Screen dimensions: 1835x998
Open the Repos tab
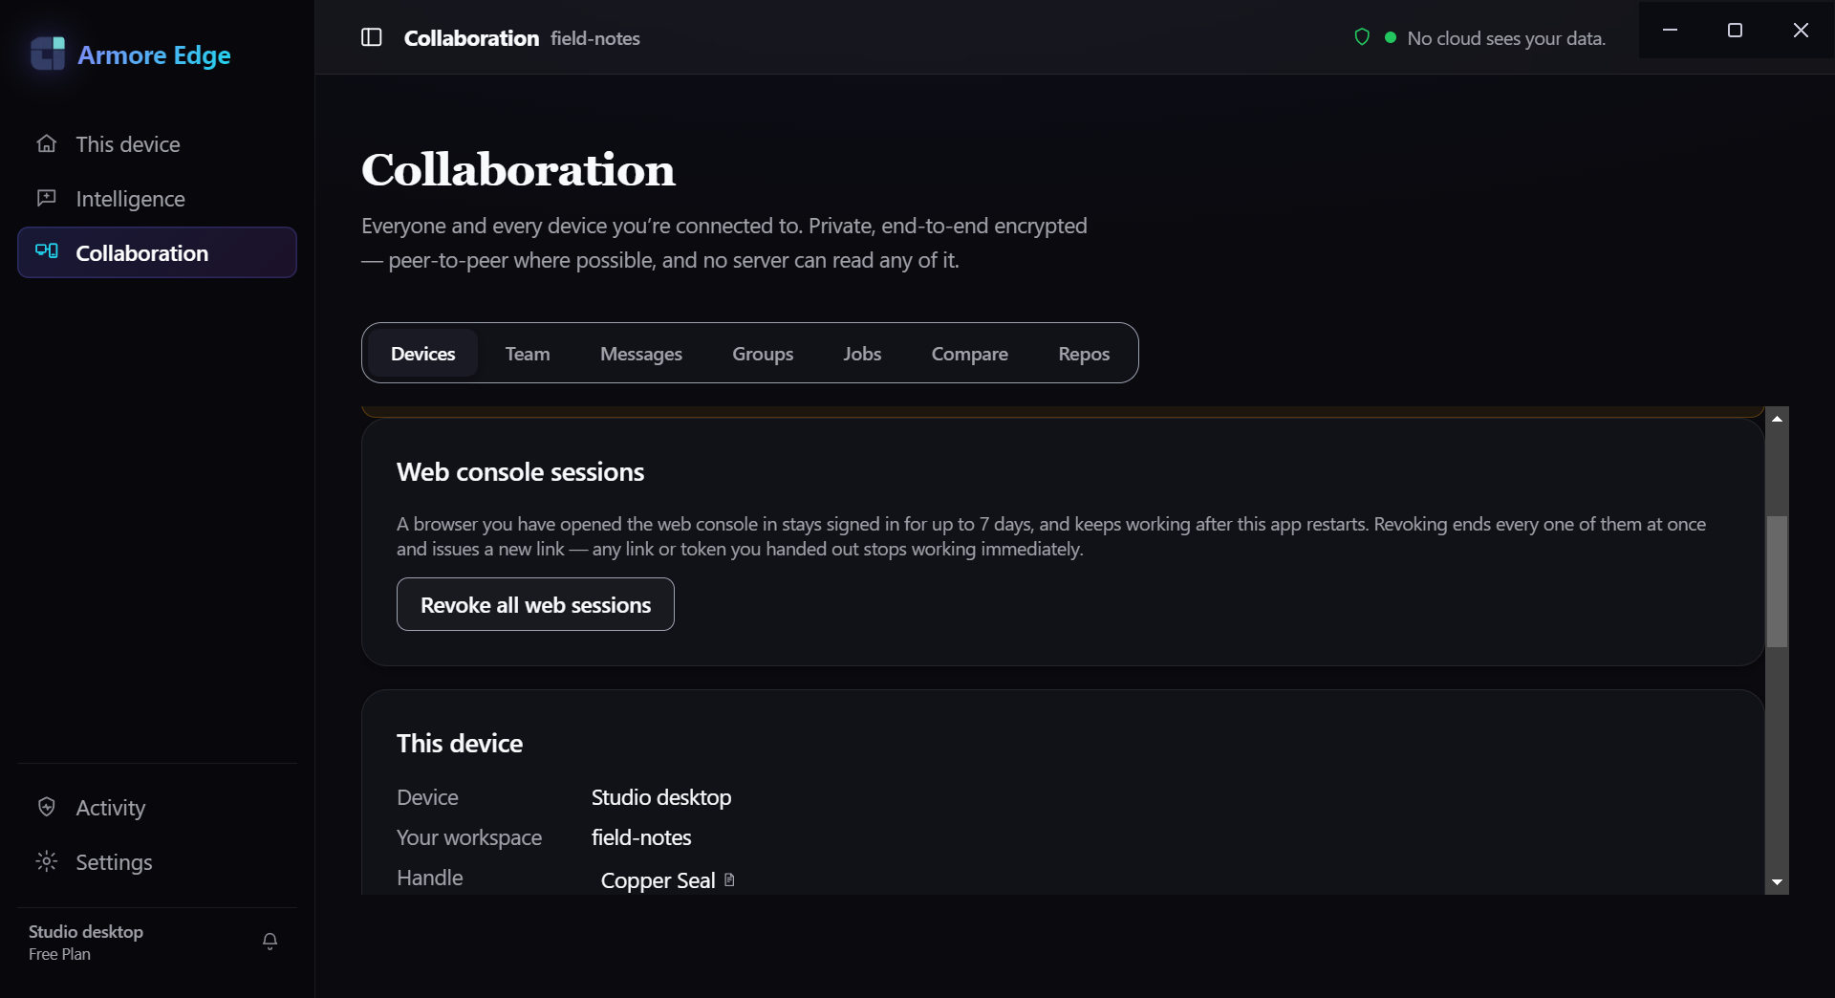1084,354
